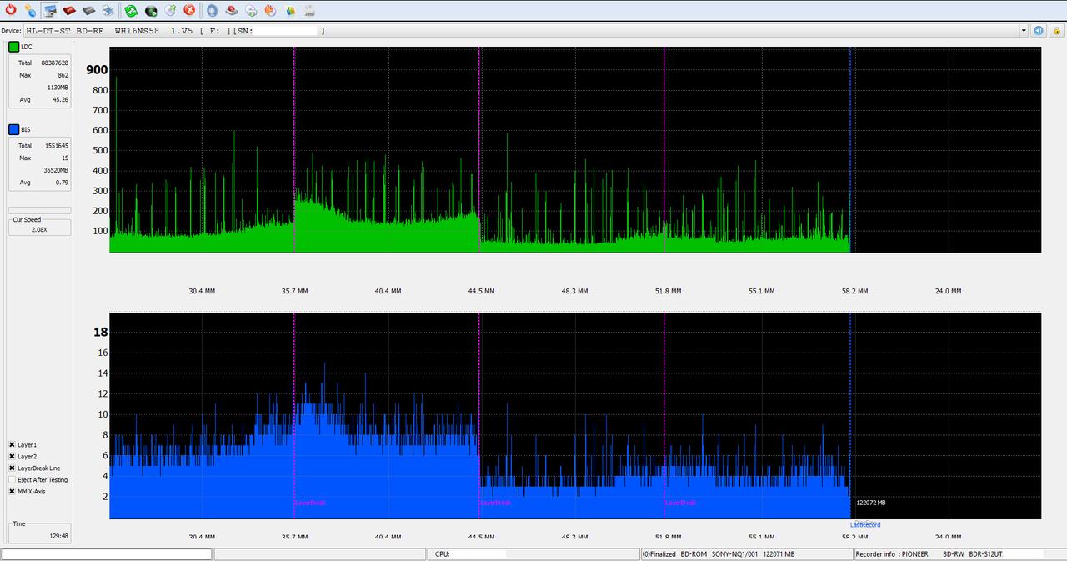Enable the Eject After Testing checkbox
1067x561 pixels.
click(12, 480)
